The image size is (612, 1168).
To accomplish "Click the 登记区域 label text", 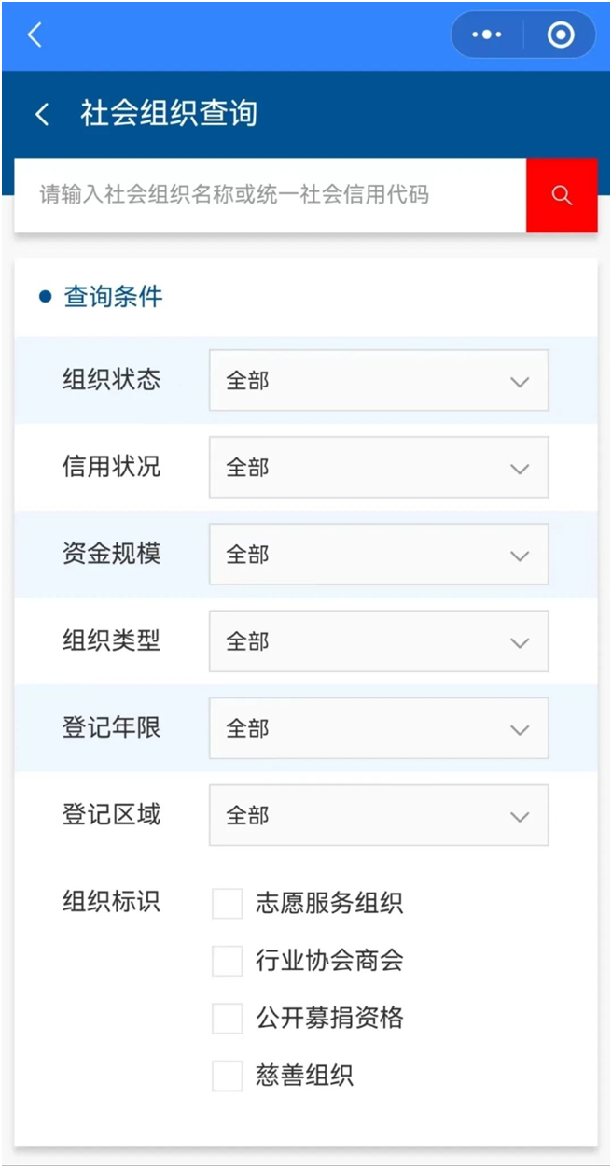I will point(111,814).
